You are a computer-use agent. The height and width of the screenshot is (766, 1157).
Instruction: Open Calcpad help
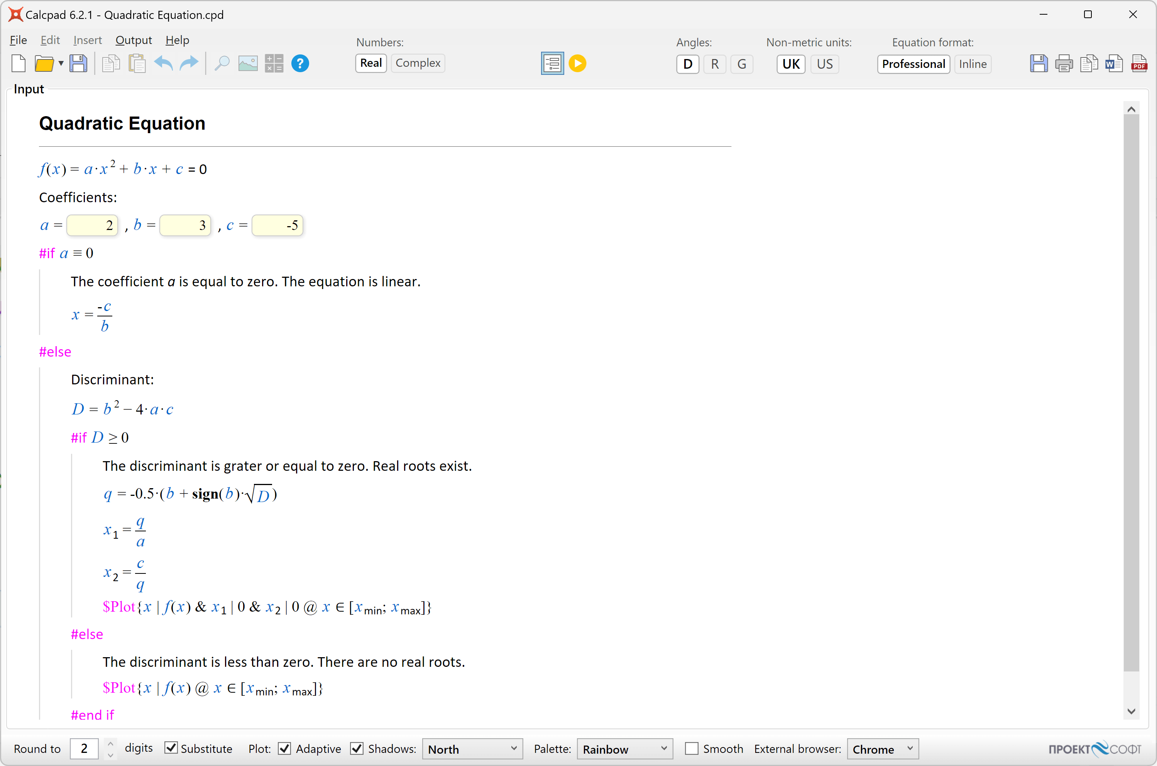click(x=299, y=63)
